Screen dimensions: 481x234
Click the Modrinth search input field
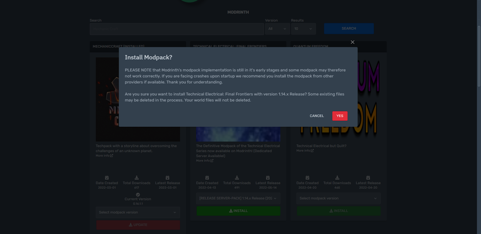coord(177,29)
